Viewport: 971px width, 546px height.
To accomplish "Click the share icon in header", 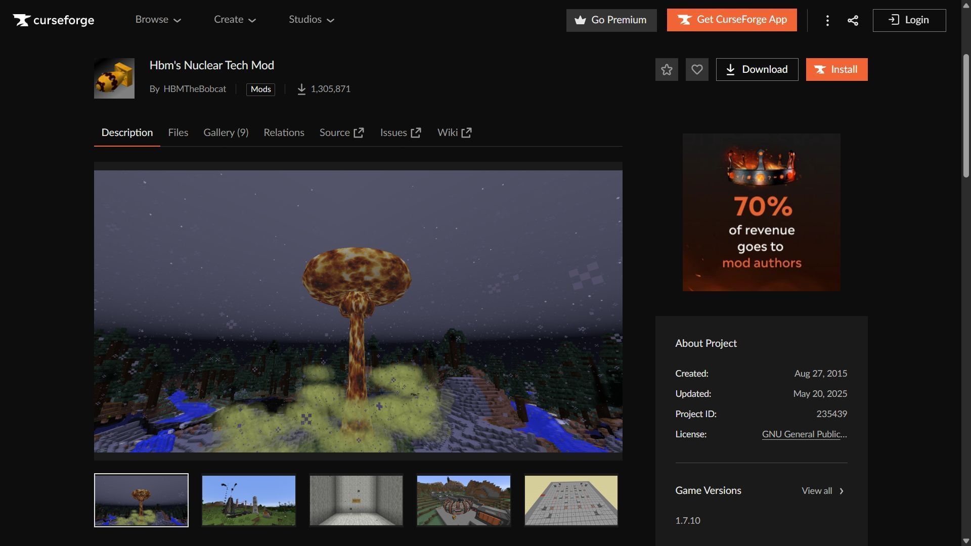I will 853,20.
